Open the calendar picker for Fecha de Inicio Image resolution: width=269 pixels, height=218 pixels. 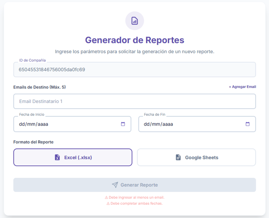[123, 124]
